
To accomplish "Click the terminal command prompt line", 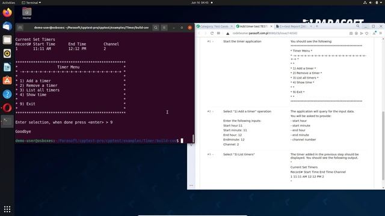I will [99, 141].
